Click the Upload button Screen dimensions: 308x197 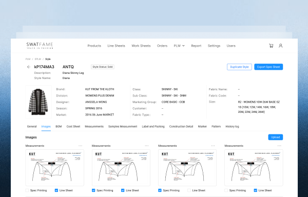click(x=275, y=137)
